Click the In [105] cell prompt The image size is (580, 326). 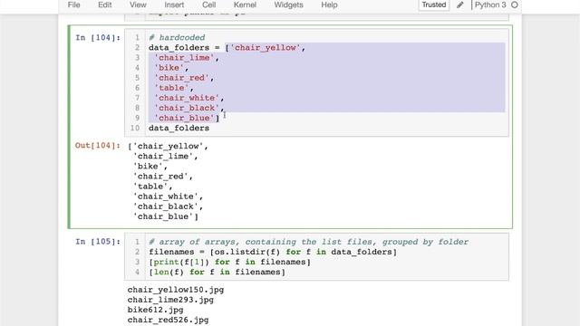98,242
